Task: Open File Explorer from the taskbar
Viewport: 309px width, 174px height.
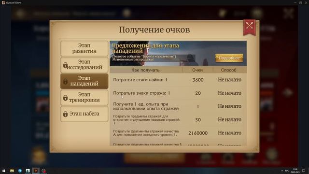Action: pyautogui.click(x=12, y=171)
